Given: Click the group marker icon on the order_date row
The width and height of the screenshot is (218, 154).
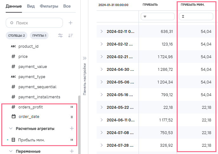Looking at the screenshot, I should point(72,117).
